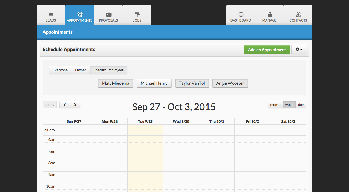Viewport: 349px width, 192px height.
Task: Go to the previous week
Action: click(65, 105)
